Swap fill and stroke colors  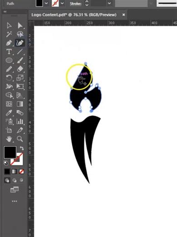(22, 148)
